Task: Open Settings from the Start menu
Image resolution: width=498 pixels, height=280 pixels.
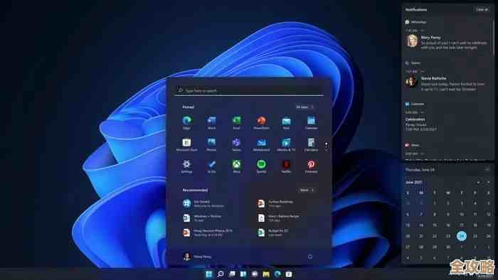Action: click(186, 166)
